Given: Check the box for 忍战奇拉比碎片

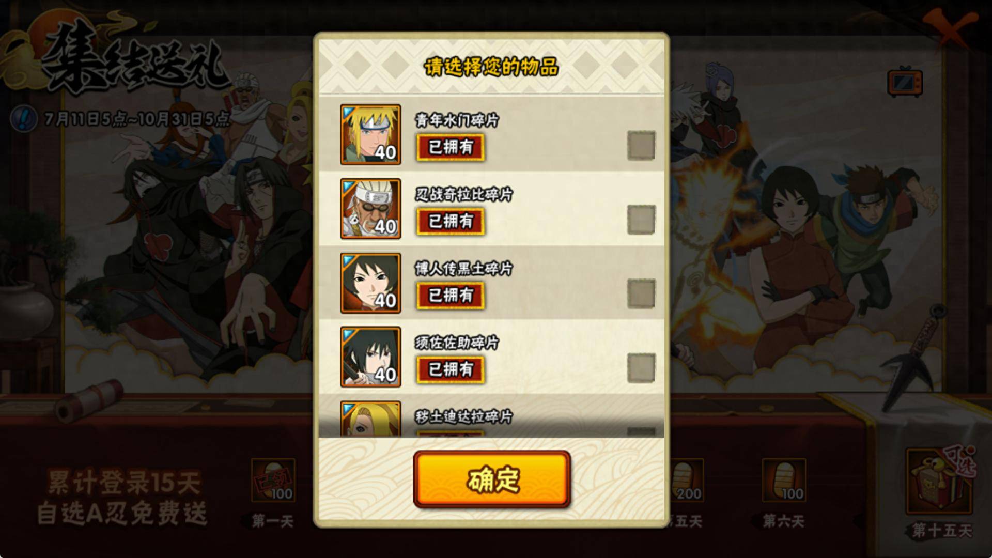Looking at the screenshot, I should click(641, 220).
